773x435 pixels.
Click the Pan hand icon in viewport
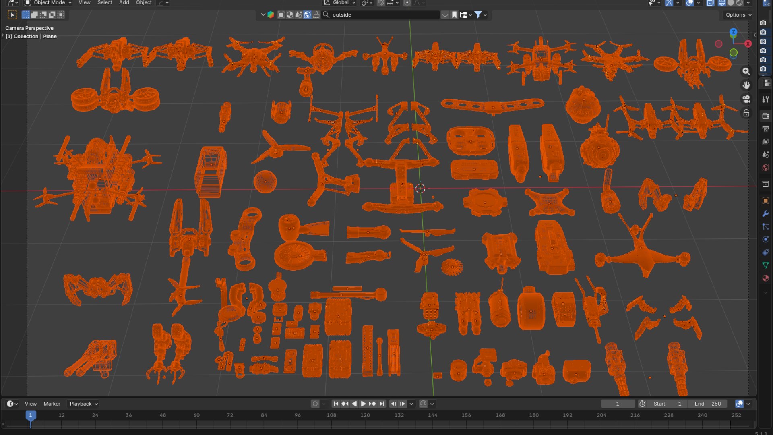tap(746, 85)
